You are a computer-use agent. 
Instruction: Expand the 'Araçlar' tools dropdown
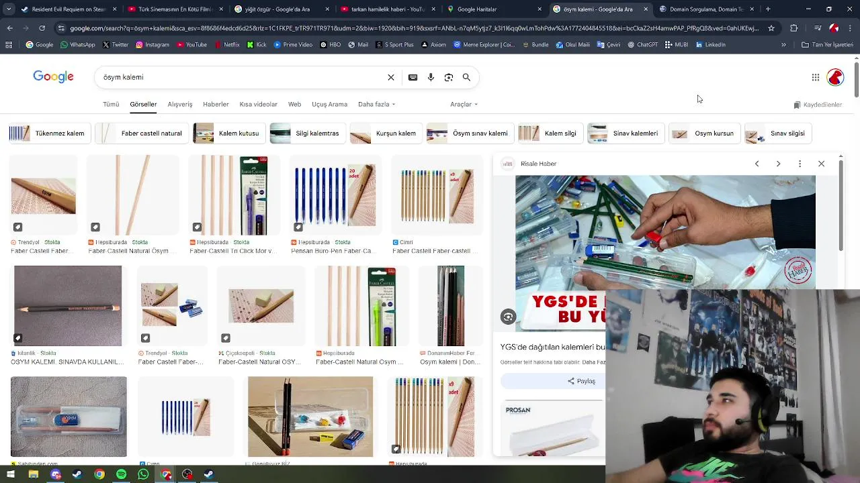click(464, 105)
